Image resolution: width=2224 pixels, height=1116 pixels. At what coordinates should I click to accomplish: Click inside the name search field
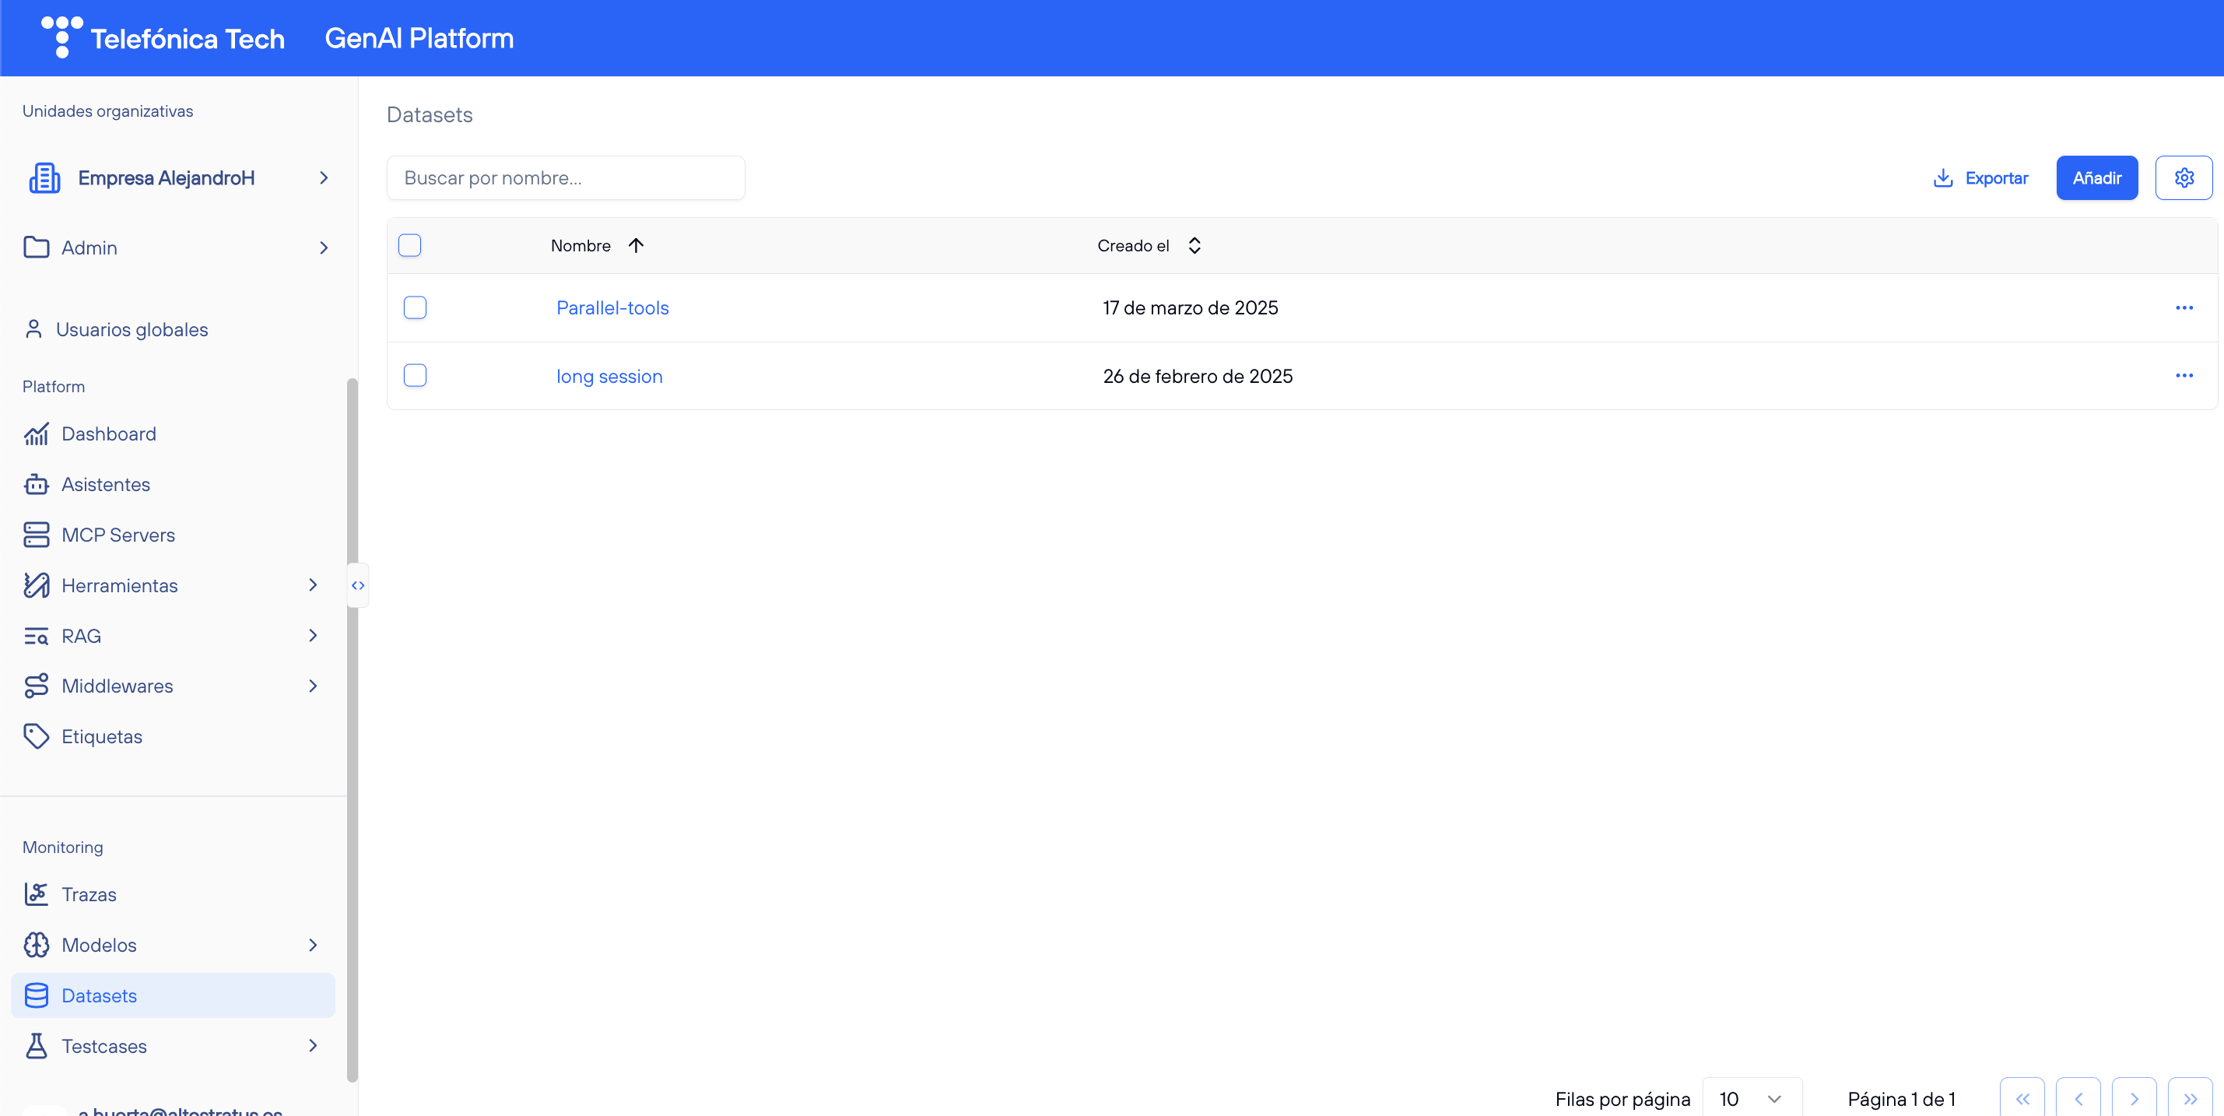point(566,177)
